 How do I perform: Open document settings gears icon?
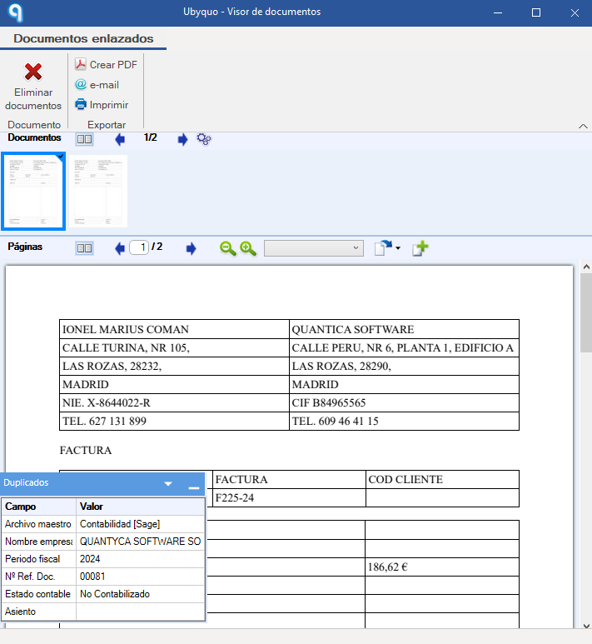tap(204, 139)
